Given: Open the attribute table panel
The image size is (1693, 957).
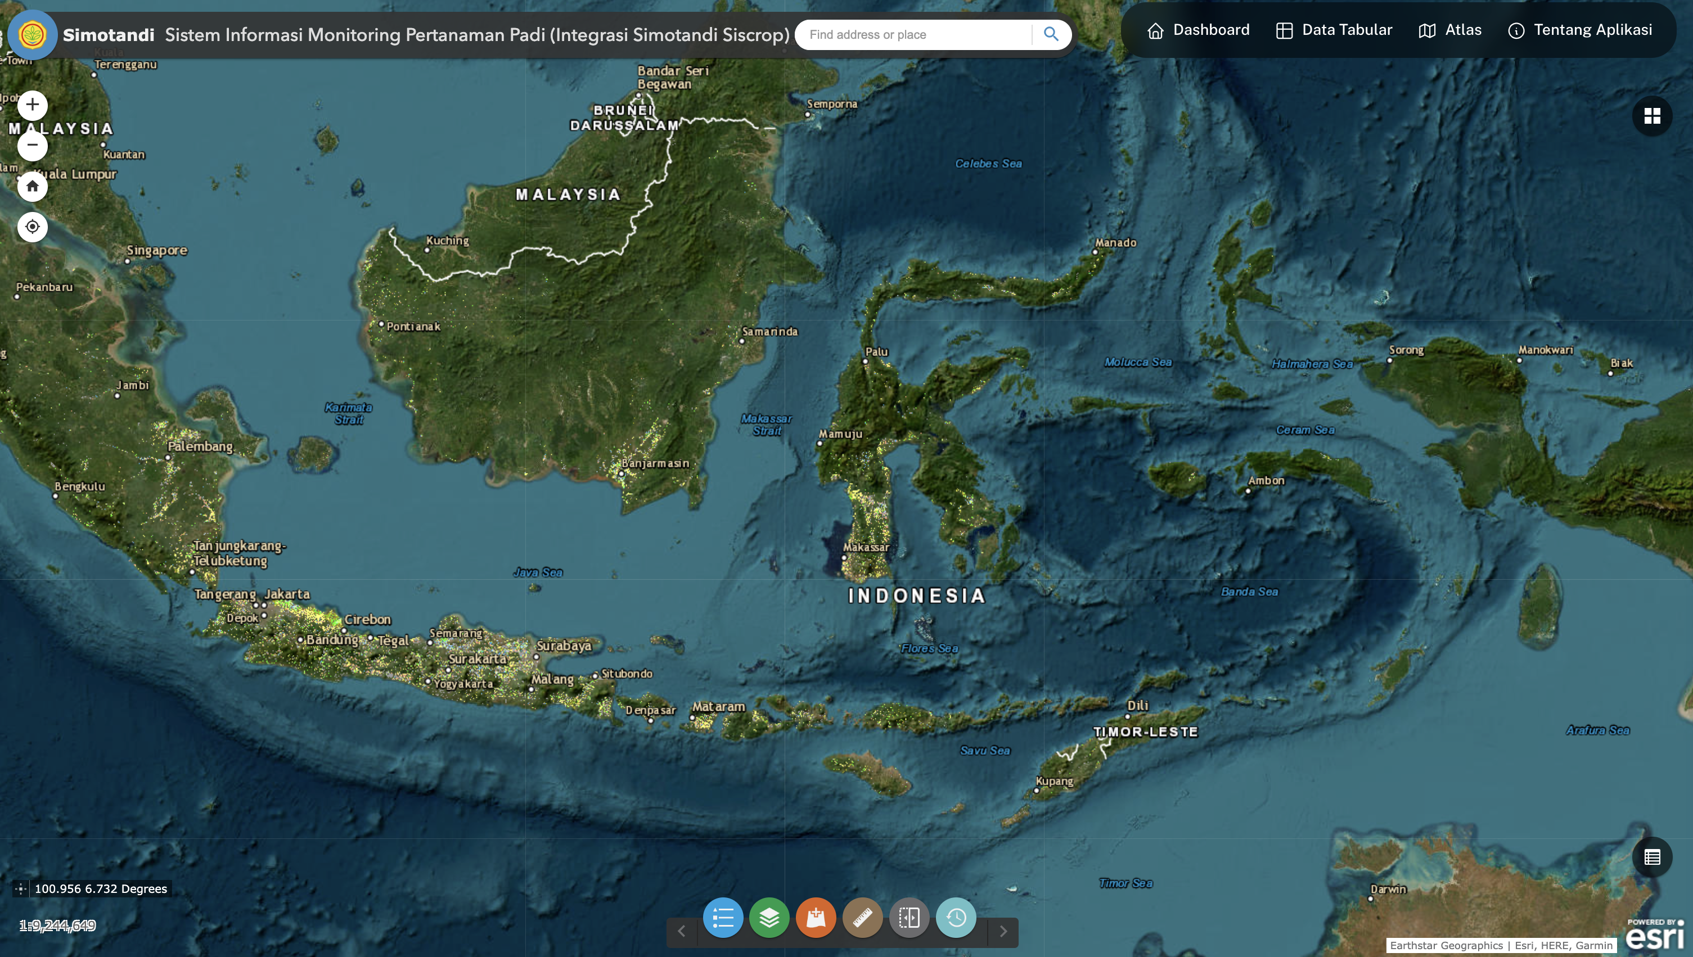Looking at the screenshot, I should (1651, 857).
